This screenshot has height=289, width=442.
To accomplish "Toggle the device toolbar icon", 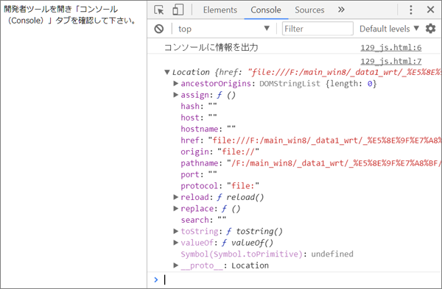I will point(178,10).
